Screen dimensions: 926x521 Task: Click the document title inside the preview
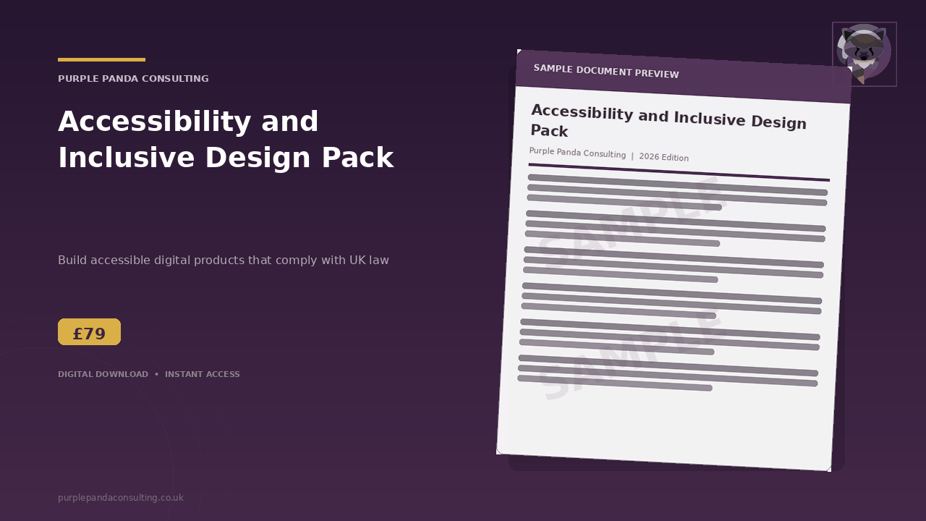(x=668, y=122)
